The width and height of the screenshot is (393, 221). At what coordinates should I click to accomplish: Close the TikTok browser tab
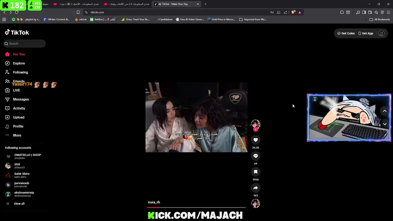tap(198, 4)
